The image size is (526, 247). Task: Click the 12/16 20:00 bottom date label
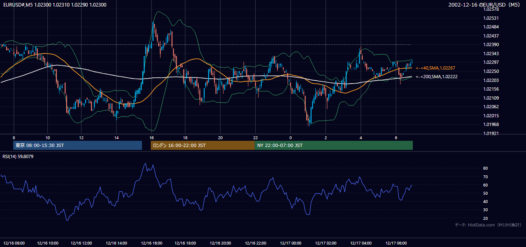pyautogui.click(x=221, y=243)
